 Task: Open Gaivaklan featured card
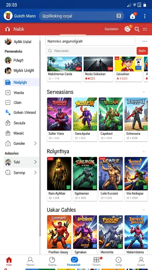[129, 69]
